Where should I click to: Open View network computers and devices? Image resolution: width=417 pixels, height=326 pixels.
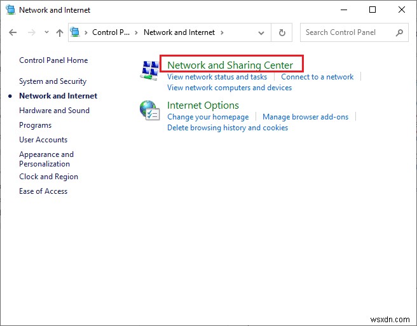tap(229, 88)
